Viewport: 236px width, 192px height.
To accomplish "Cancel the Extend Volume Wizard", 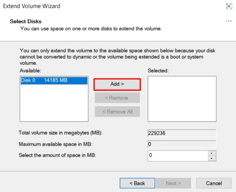I will [214, 183].
